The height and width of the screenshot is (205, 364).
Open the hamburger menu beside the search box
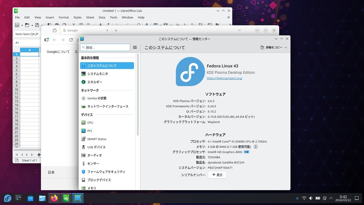click(x=135, y=48)
